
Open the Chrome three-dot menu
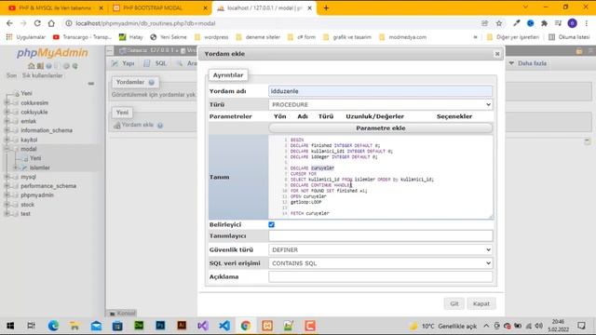[587, 23]
